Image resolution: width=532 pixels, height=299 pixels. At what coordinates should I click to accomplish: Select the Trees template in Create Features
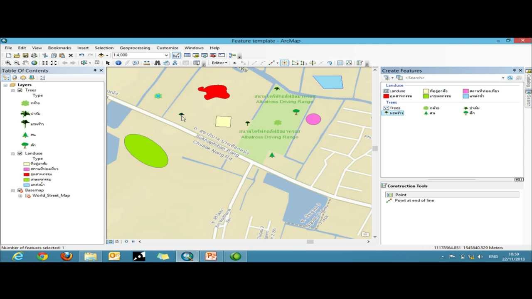pyautogui.click(x=392, y=108)
